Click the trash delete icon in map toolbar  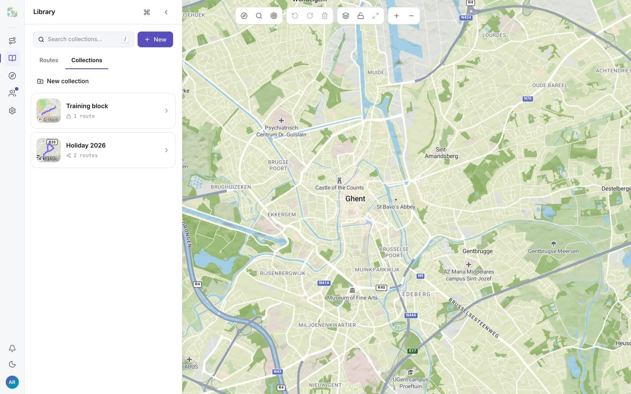[x=325, y=16]
